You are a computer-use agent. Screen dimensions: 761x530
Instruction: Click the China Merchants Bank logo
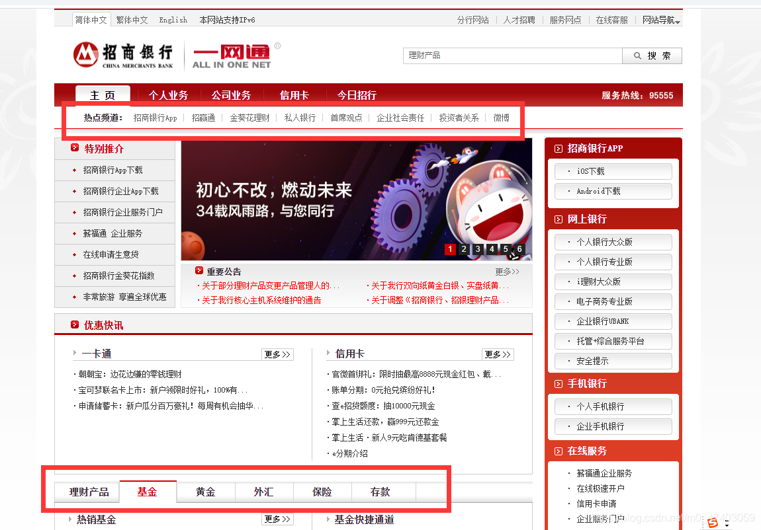(123, 56)
